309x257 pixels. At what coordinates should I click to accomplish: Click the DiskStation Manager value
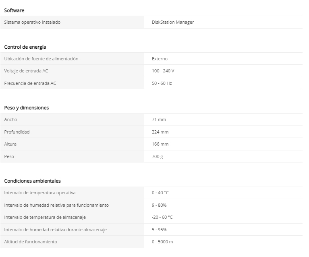[x=173, y=22]
